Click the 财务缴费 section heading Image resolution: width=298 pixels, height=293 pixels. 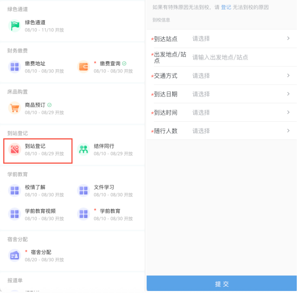click(x=17, y=51)
